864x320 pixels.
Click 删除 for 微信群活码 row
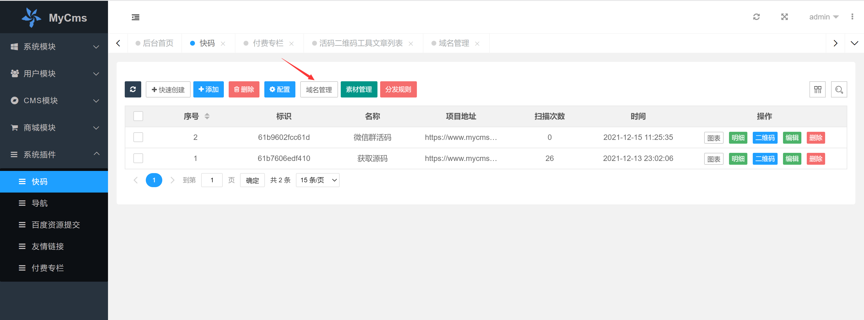[x=816, y=137]
